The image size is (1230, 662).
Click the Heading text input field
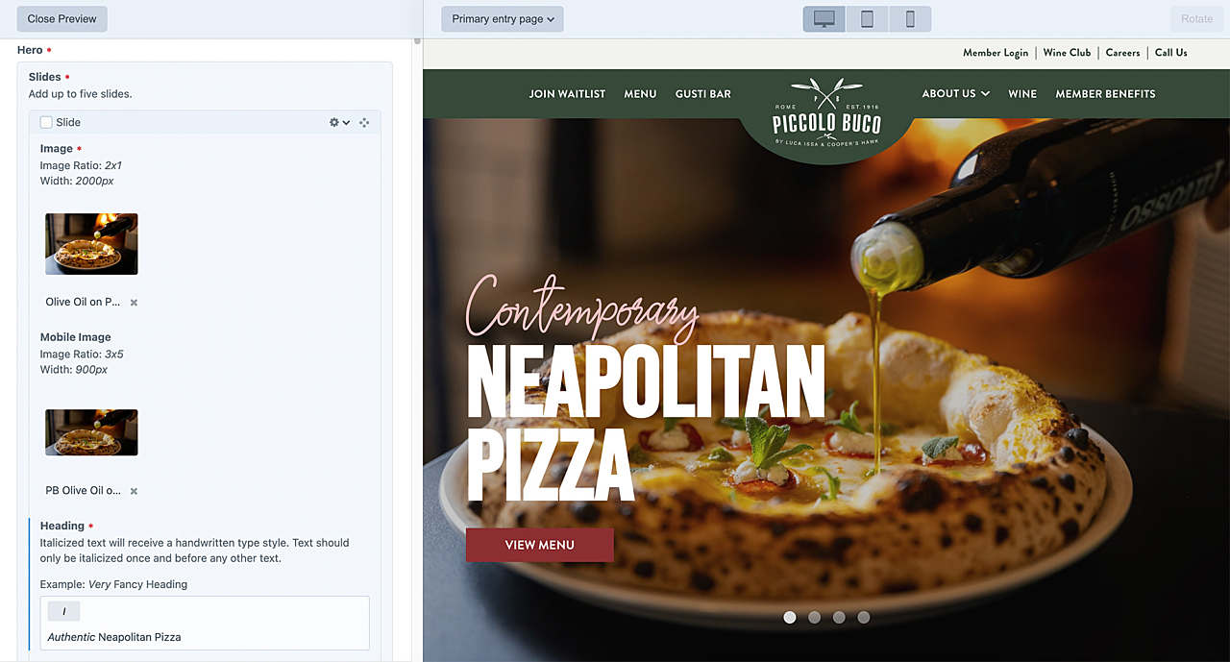tap(205, 637)
